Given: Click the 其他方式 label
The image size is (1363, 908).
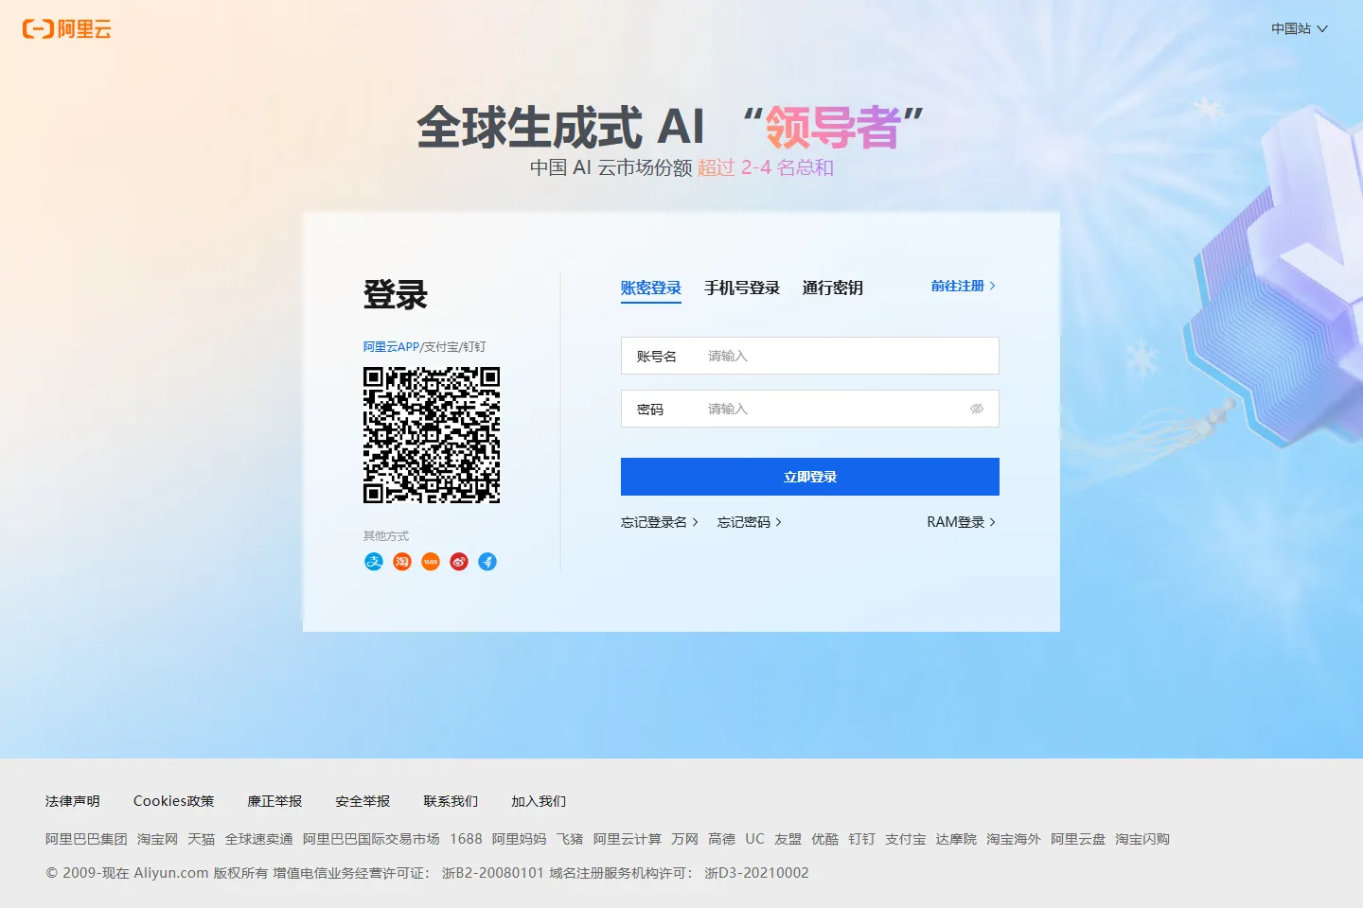Looking at the screenshot, I should 386,536.
